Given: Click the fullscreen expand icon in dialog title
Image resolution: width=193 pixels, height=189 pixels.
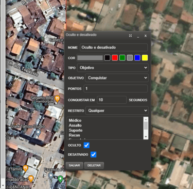Looking at the screenshot, I should (x=130, y=36).
